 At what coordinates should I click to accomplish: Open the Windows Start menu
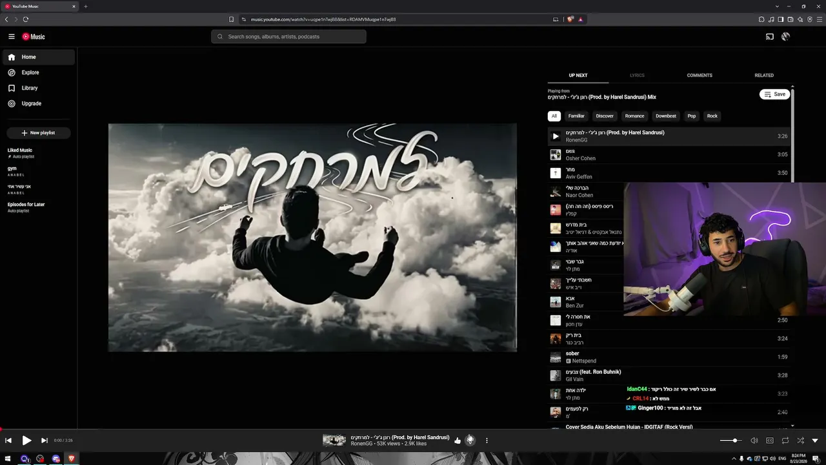(x=8, y=459)
